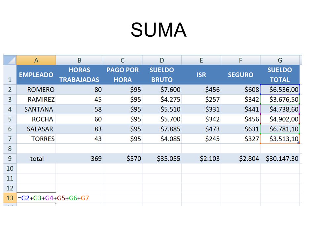Click SALASAR's 83 hours cell
This screenshot has width=317, height=238.
click(79, 129)
